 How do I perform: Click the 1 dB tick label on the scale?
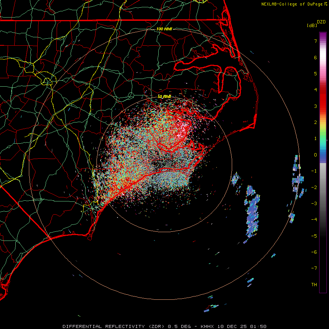coord(315,139)
